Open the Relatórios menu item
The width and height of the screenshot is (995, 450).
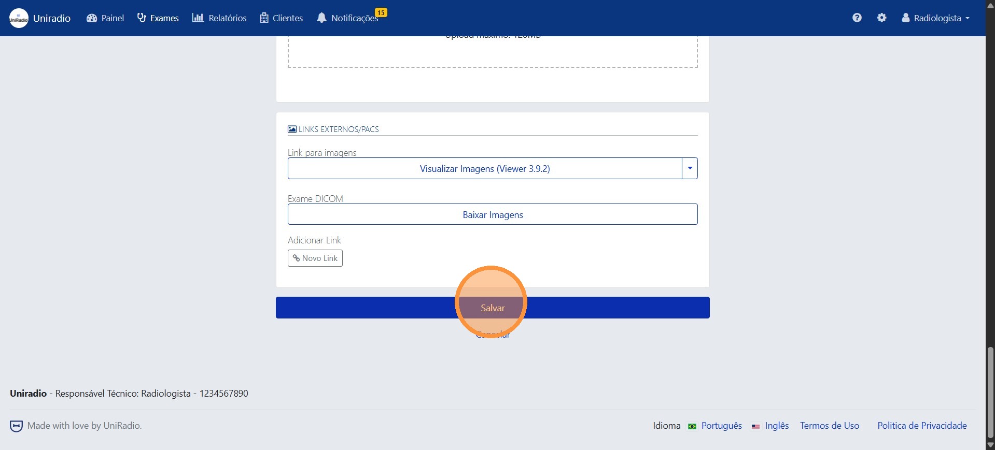click(x=219, y=18)
